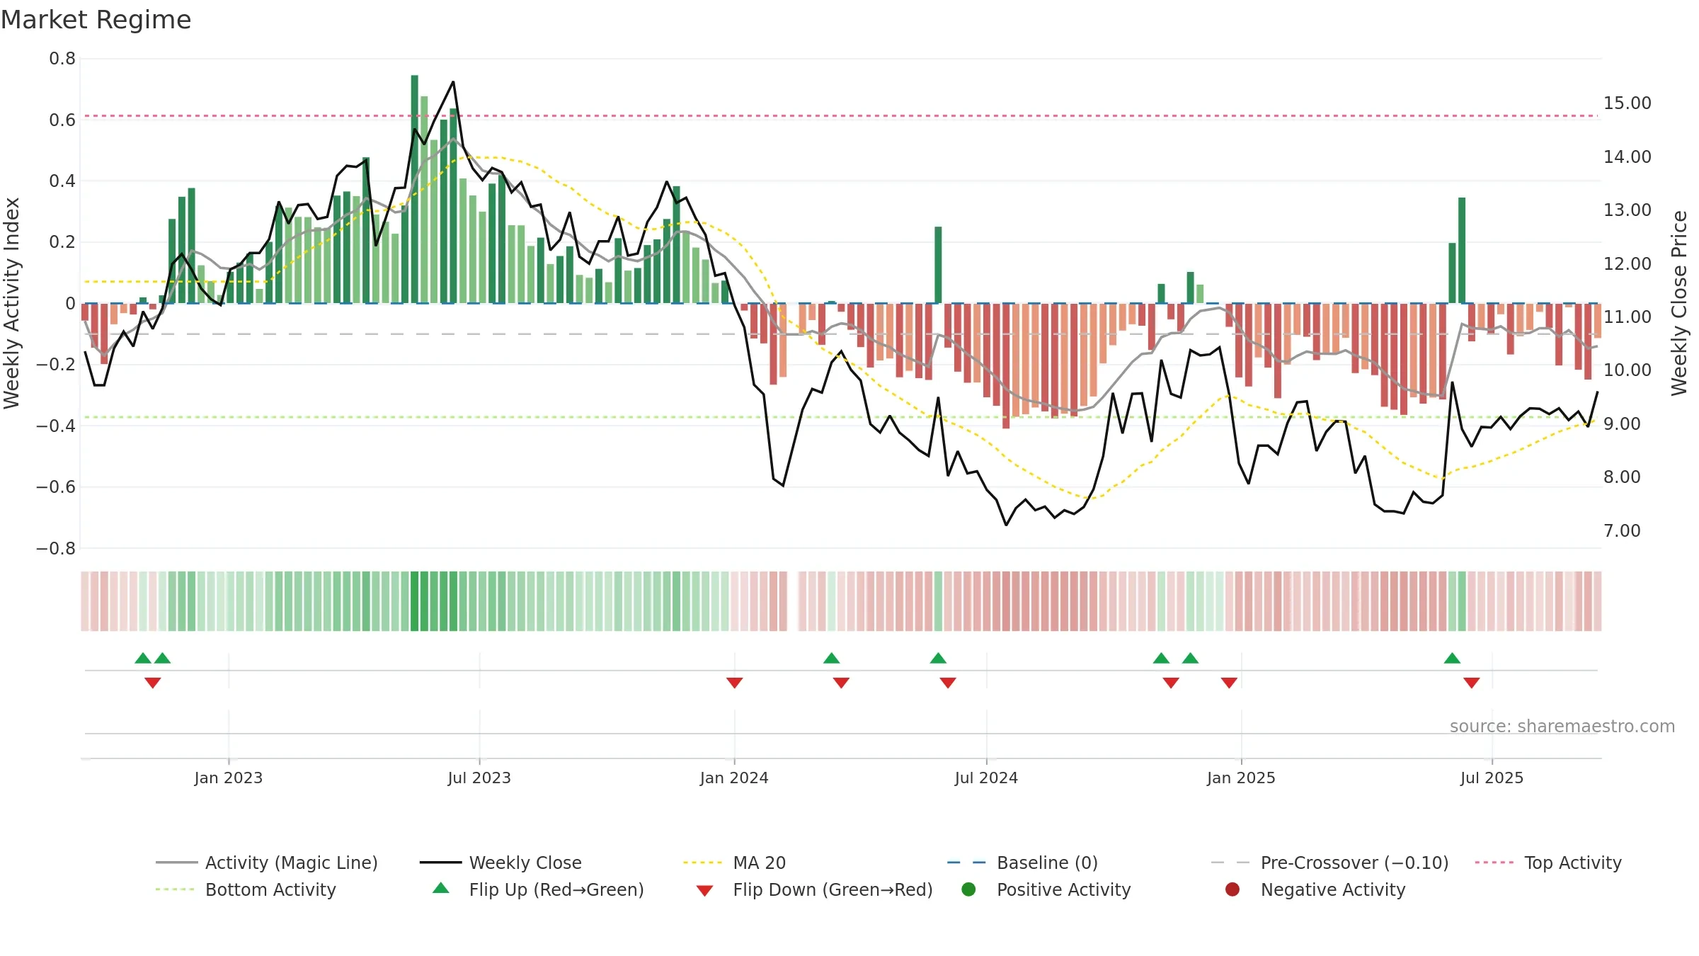Click the 13.00 tick on price axis
This screenshot has width=1699, height=956.
point(1628,210)
